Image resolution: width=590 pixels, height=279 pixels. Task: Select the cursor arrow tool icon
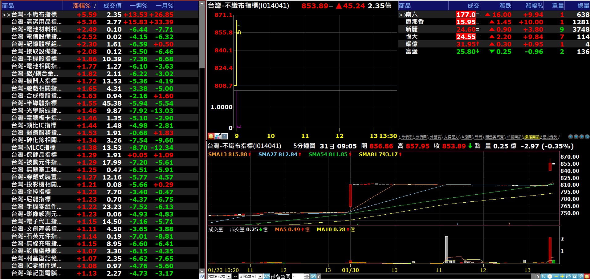pyautogui.click(x=544, y=277)
